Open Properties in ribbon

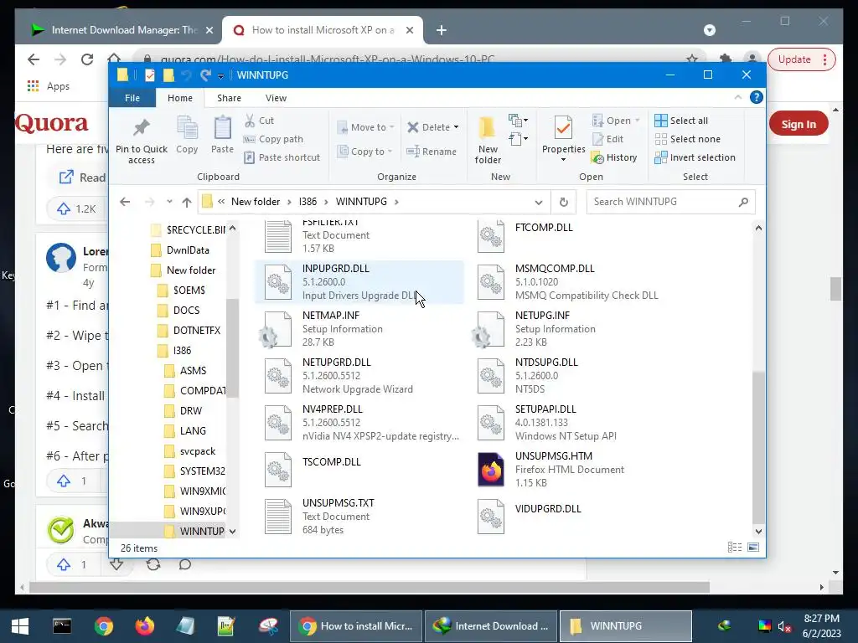tap(563, 135)
